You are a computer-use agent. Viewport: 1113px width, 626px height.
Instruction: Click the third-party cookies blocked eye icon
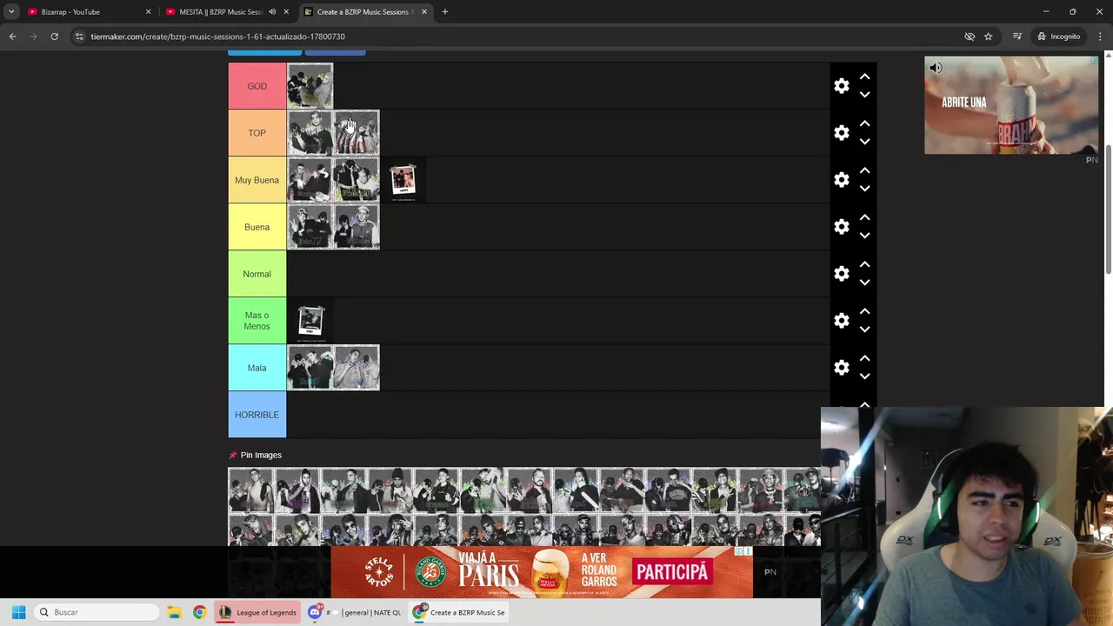[x=970, y=37]
